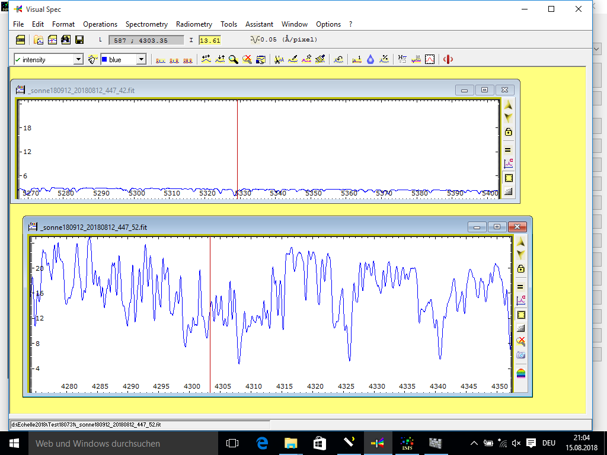Open the intensity series dropdown
This screenshot has width=607, height=455.
[x=78, y=59]
